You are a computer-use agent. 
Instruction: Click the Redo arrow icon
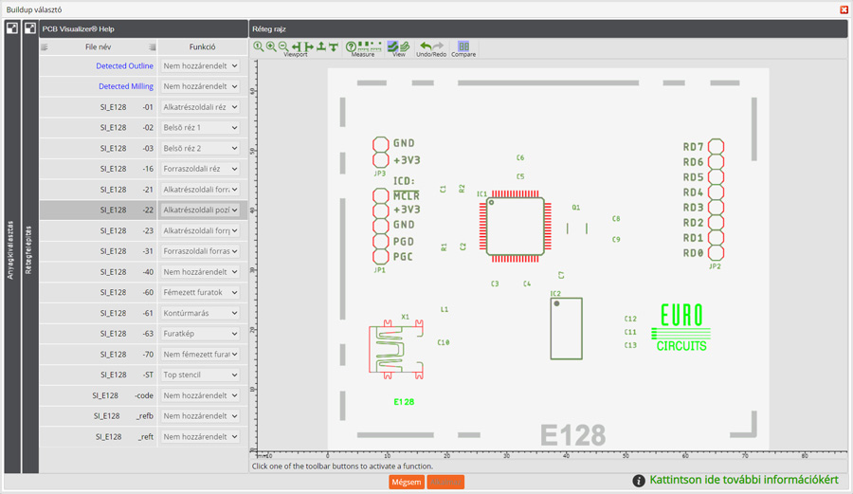click(438, 46)
